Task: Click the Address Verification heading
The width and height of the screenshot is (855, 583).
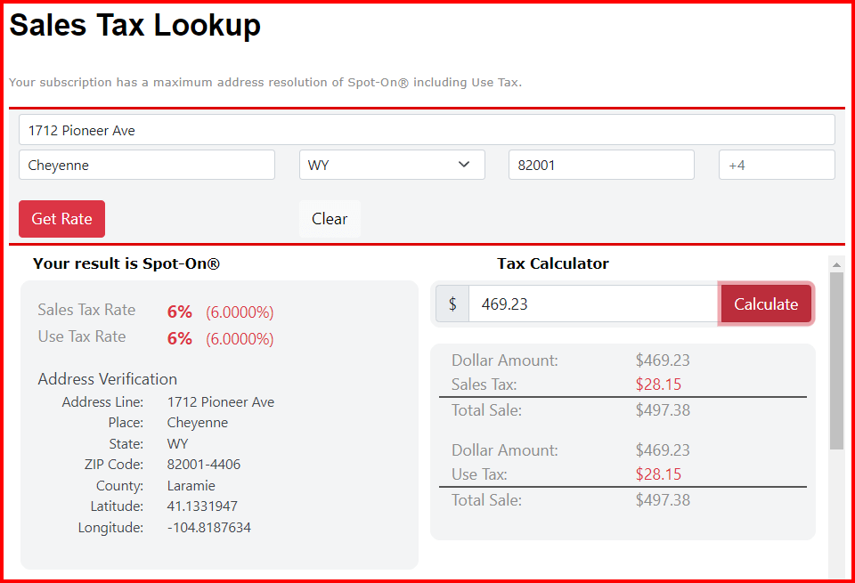Action: (107, 378)
